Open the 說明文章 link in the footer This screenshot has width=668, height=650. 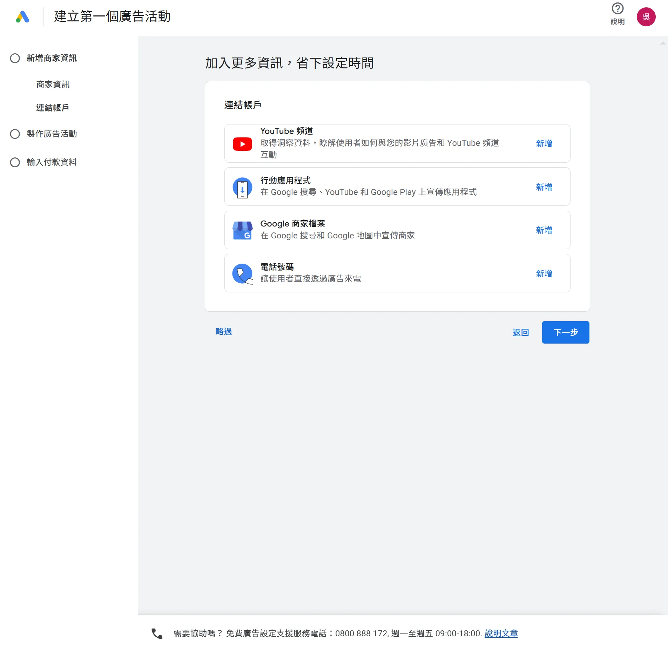tap(501, 634)
